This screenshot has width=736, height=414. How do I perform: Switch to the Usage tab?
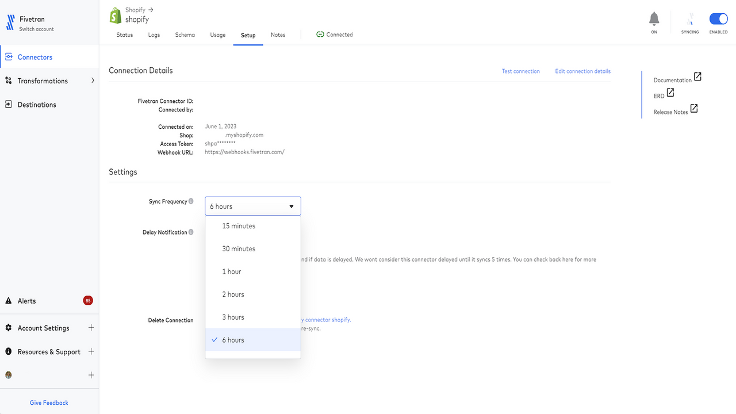[218, 34]
